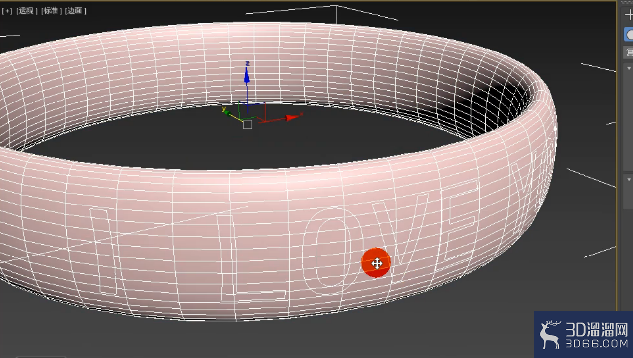Screen dimensions: 633x358
Task: Click the red X axis gizmo arrow
Action: coord(292,117)
